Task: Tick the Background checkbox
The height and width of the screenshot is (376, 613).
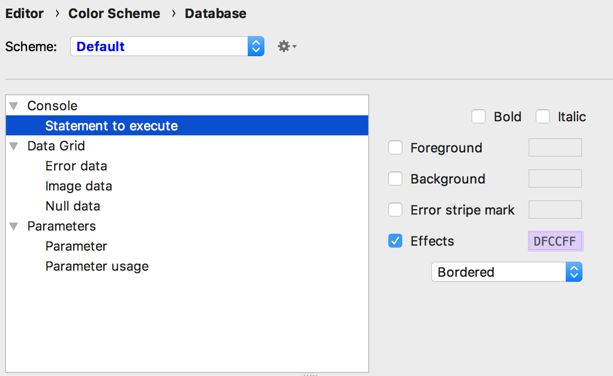Action: [x=395, y=179]
